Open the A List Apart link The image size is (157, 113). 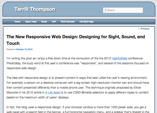pyautogui.click(x=53, y=93)
